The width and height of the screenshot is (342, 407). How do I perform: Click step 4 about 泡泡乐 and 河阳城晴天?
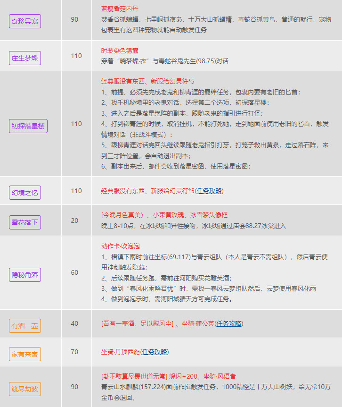[x=167, y=299]
